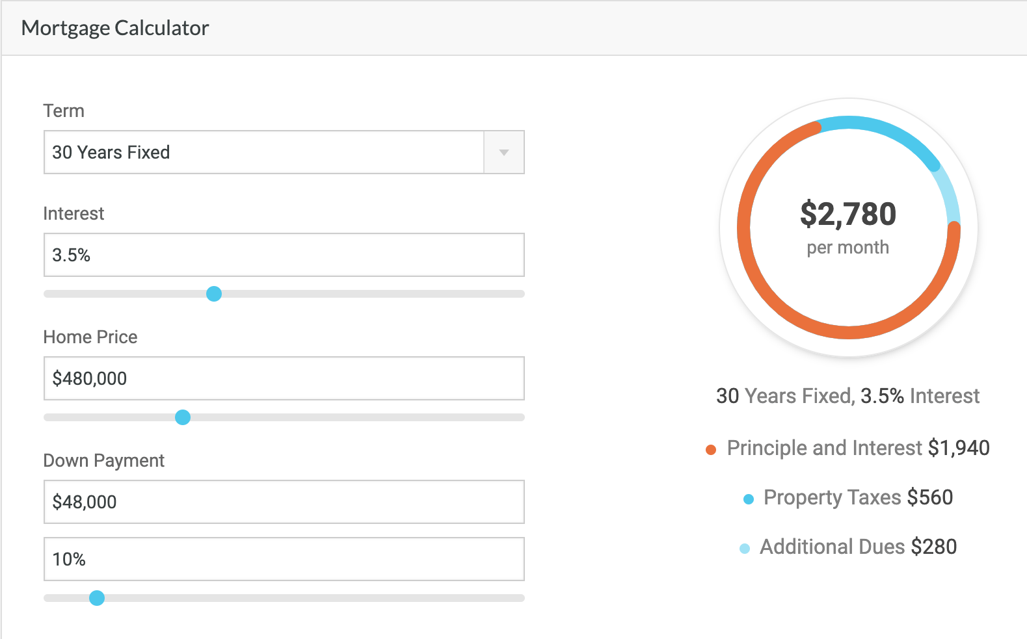Image resolution: width=1027 pixels, height=639 pixels.
Task: Select the 30 Years Fixed term box
Action: pos(263,152)
